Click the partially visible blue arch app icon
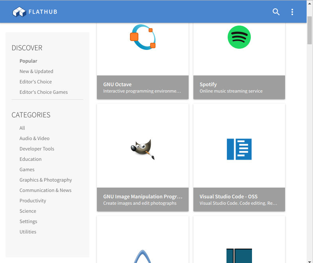Image resolution: width=313 pixels, height=263 pixels. tap(143, 256)
